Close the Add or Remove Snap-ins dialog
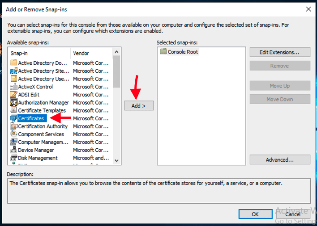 [x=308, y=9]
